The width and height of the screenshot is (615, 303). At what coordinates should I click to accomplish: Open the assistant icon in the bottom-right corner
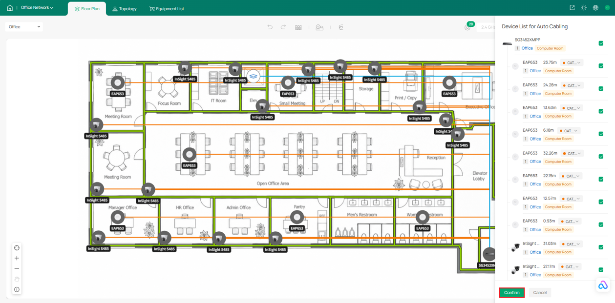pos(603,285)
